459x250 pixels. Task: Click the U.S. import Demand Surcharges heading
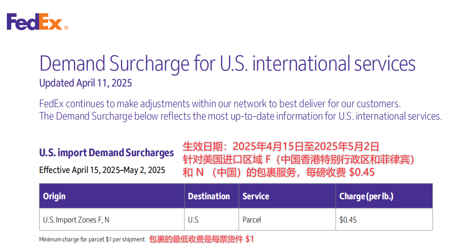(106, 153)
